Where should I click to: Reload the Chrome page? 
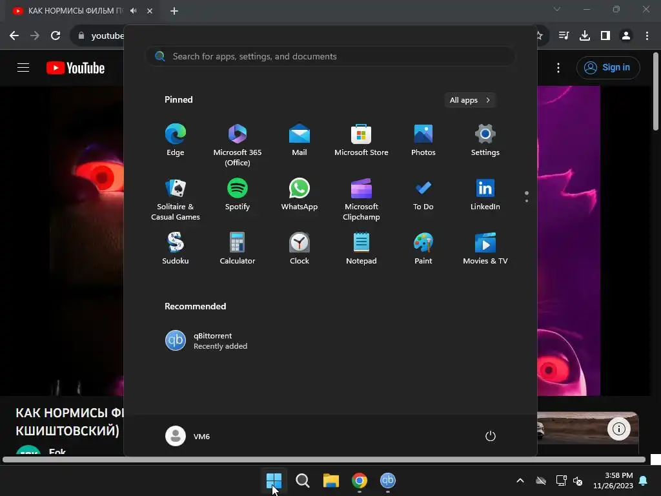(56, 36)
